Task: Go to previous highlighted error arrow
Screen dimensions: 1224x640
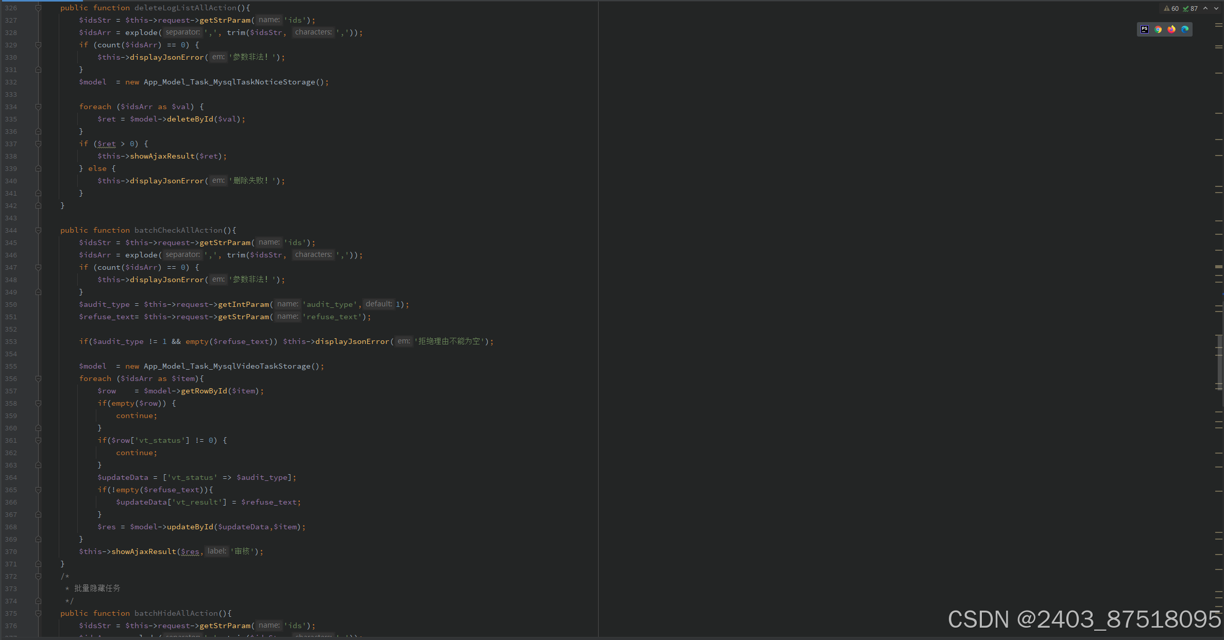Action: (x=1205, y=8)
